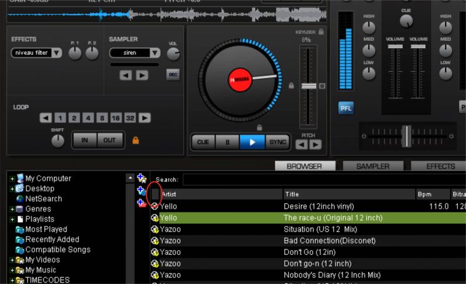Select next sample with right arrow

pyautogui.click(x=142, y=75)
